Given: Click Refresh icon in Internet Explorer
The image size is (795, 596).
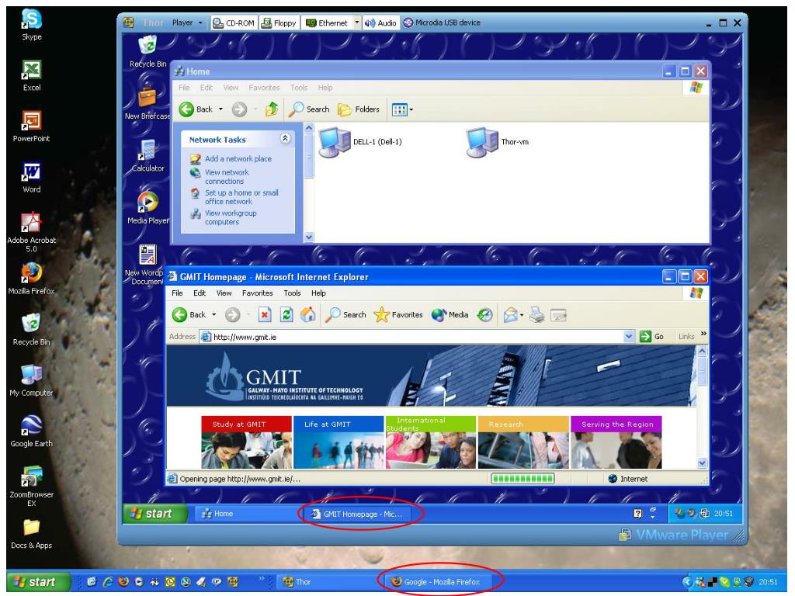Looking at the screenshot, I should [286, 315].
